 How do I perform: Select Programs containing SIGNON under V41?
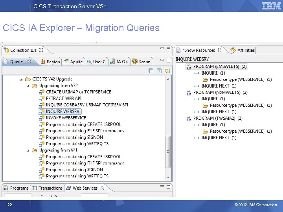coord(74,170)
